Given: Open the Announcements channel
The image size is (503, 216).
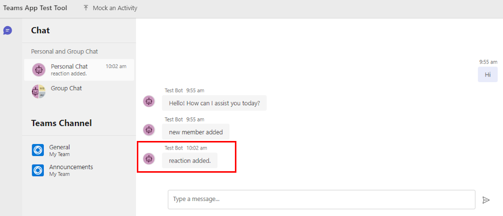Looking at the screenshot, I should click(x=79, y=170).
